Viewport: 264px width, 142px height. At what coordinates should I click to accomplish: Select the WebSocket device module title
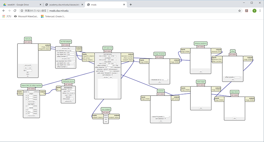click(68, 81)
